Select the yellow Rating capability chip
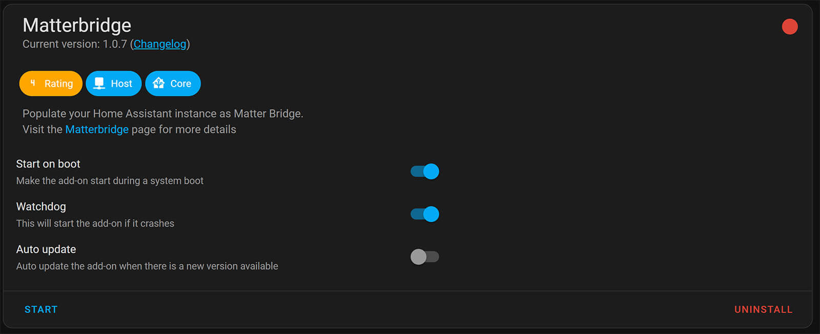Image resolution: width=820 pixels, height=334 pixels. pyautogui.click(x=51, y=83)
